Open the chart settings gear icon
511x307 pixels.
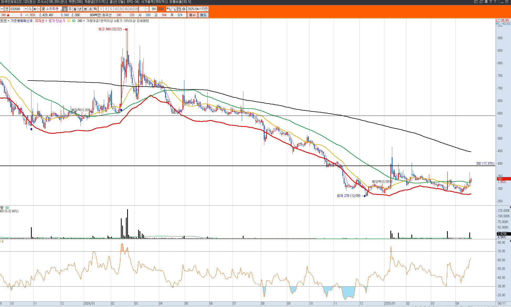pyautogui.click(x=184, y=9)
